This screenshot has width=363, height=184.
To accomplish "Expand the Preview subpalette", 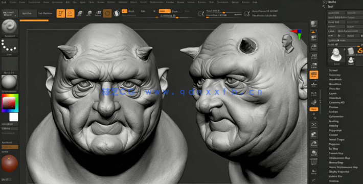I will (x=333, y=107).
